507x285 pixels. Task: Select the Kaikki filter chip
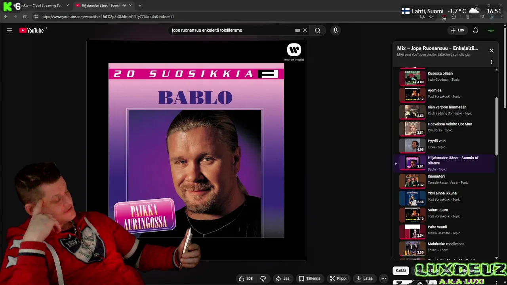(401, 271)
